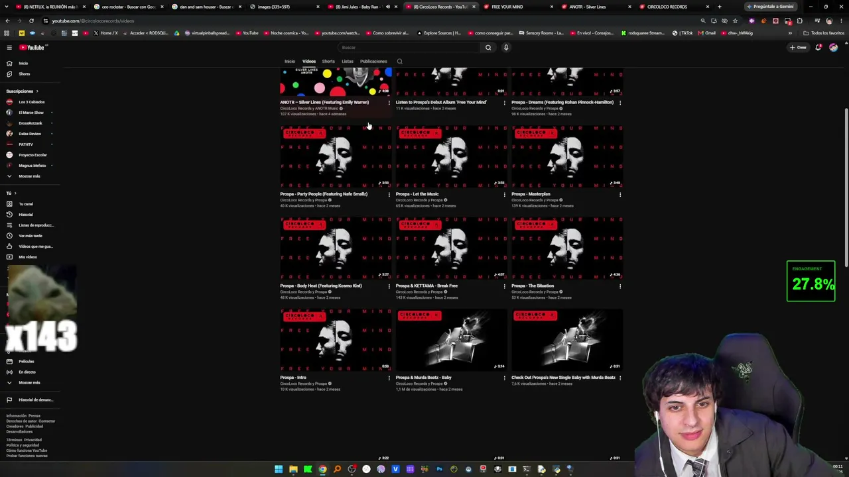
Task: Switch to the Publicaciones tab
Action: (x=373, y=62)
